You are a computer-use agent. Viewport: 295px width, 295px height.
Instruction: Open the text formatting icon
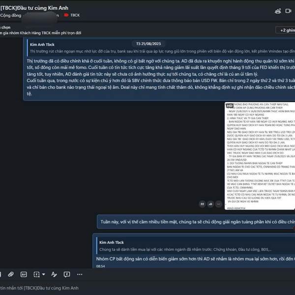[x=54, y=274]
